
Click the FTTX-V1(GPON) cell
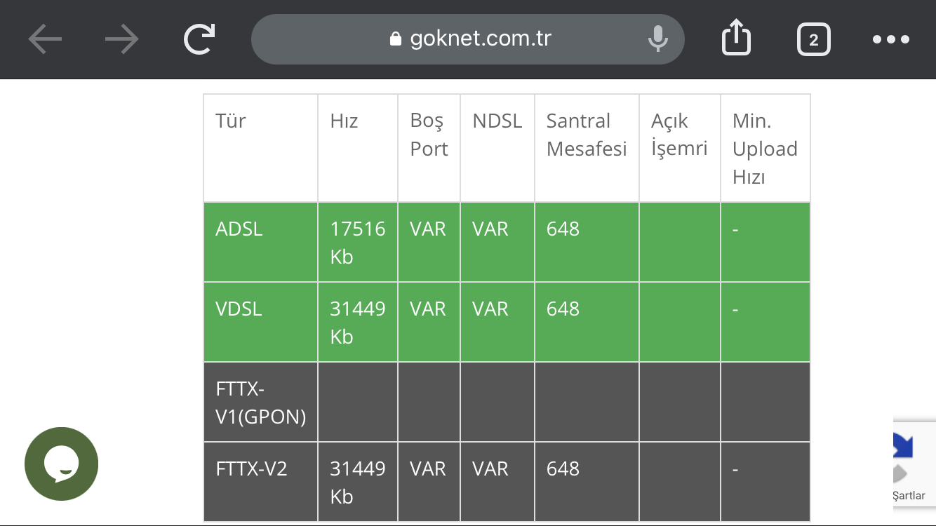coord(260,403)
